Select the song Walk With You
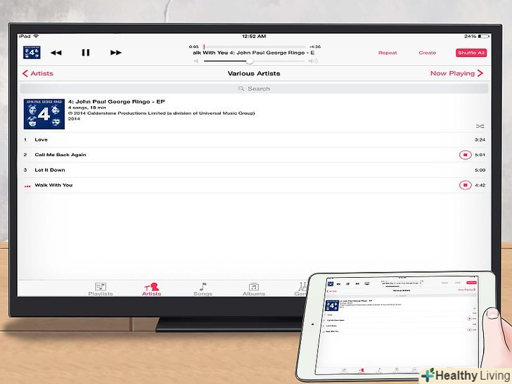This screenshot has height=384, width=512. [x=254, y=185]
